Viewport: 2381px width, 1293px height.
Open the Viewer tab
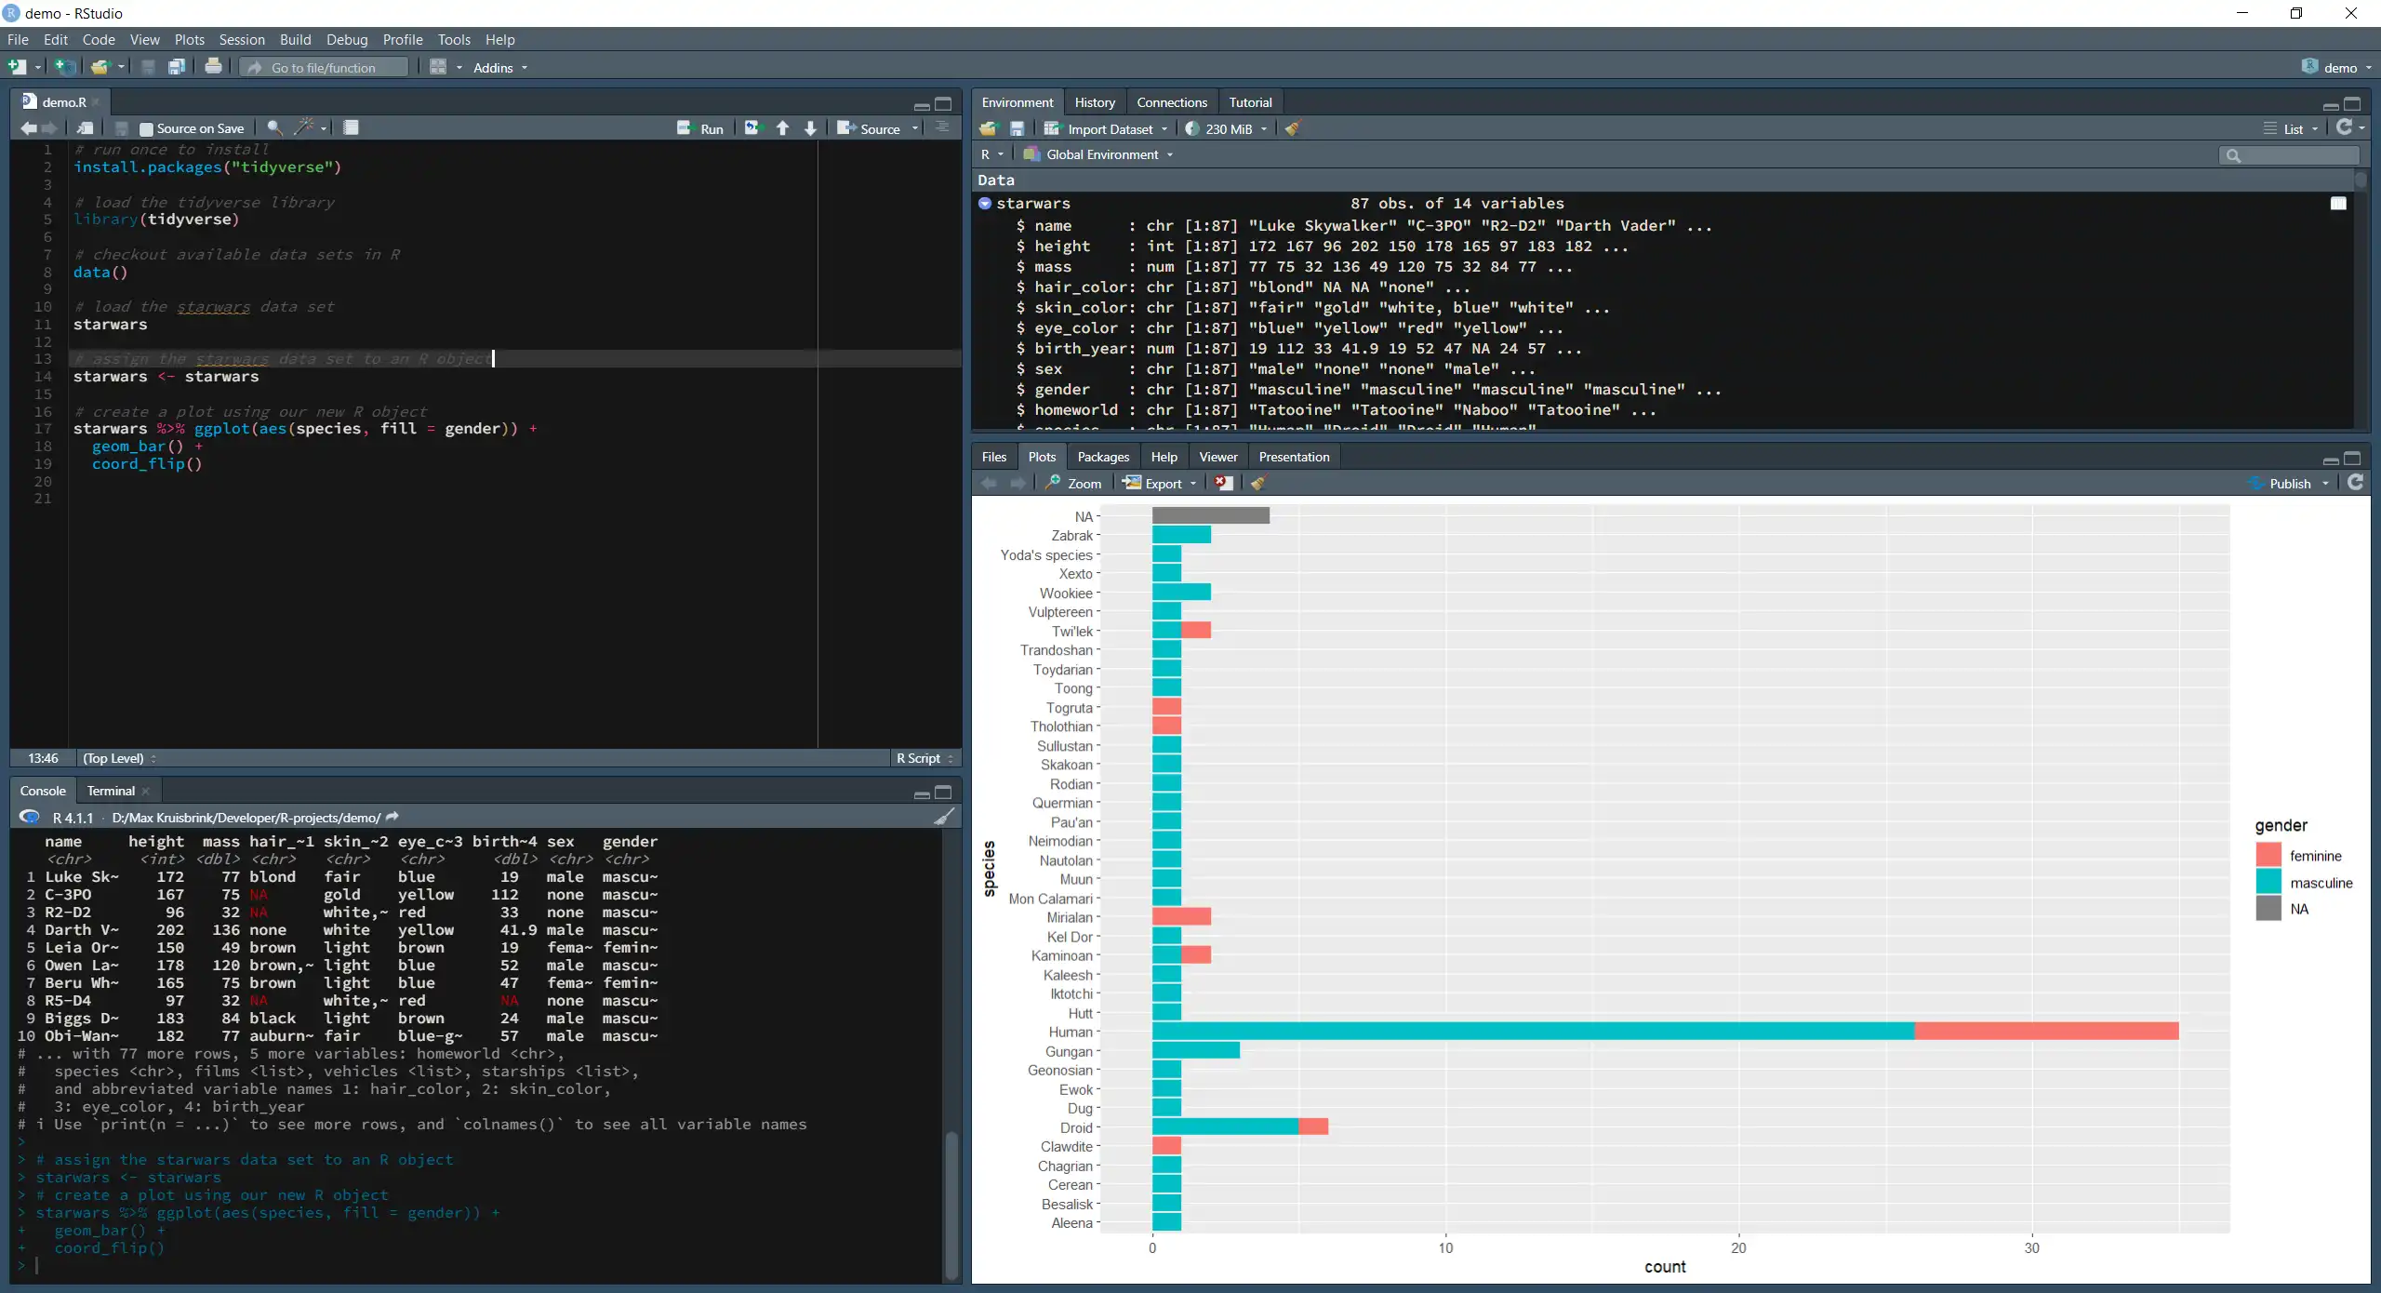(x=1218, y=457)
